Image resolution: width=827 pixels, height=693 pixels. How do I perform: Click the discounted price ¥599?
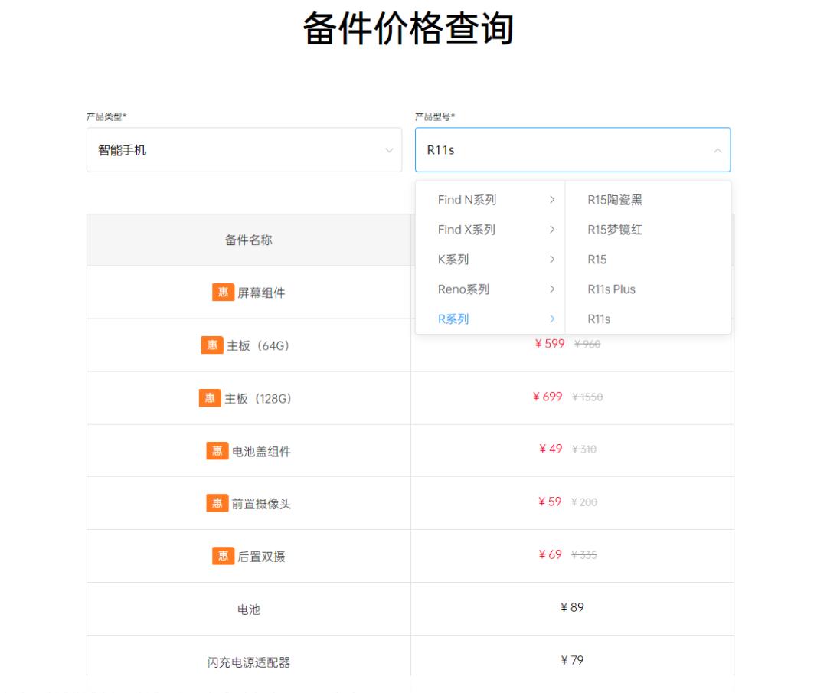tap(550, 344)
